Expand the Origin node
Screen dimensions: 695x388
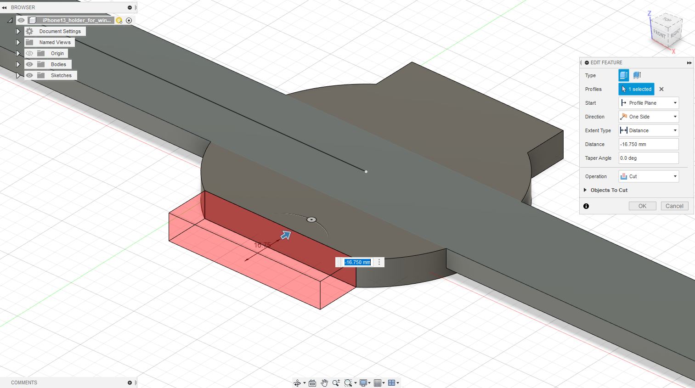pyautogui.click(x=18, y=53)
